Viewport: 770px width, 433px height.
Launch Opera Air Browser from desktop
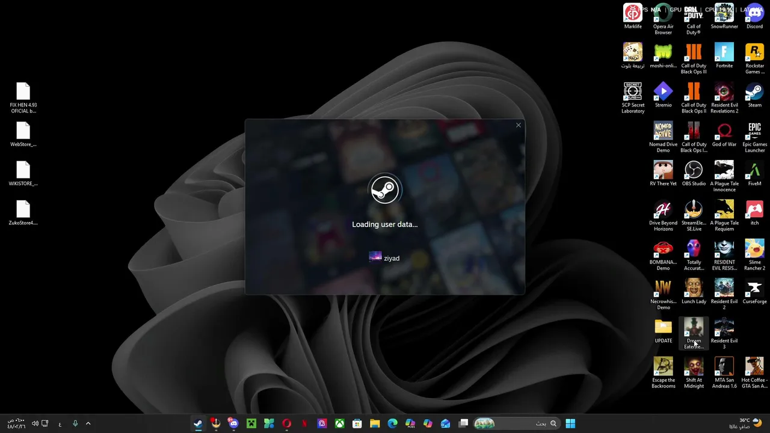[x=664, y=19]
